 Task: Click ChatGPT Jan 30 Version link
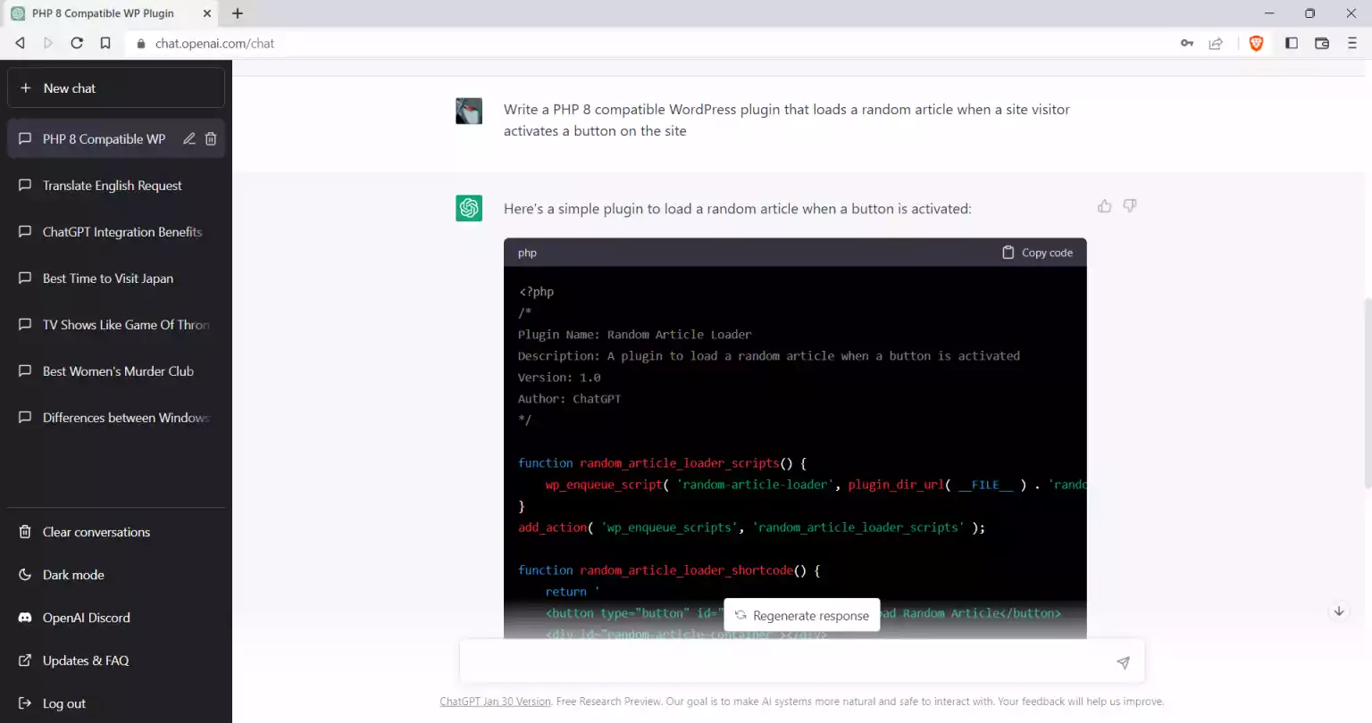coord(495,702)
